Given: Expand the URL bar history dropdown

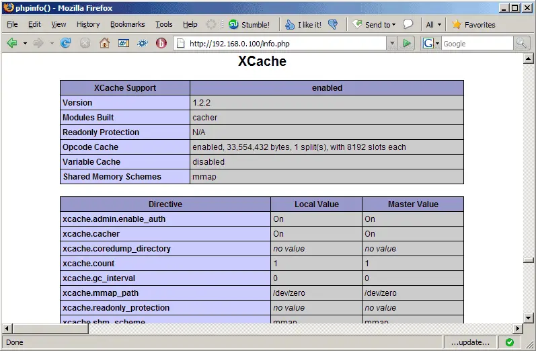Looking at the screenshot, I should coord(392,44).
